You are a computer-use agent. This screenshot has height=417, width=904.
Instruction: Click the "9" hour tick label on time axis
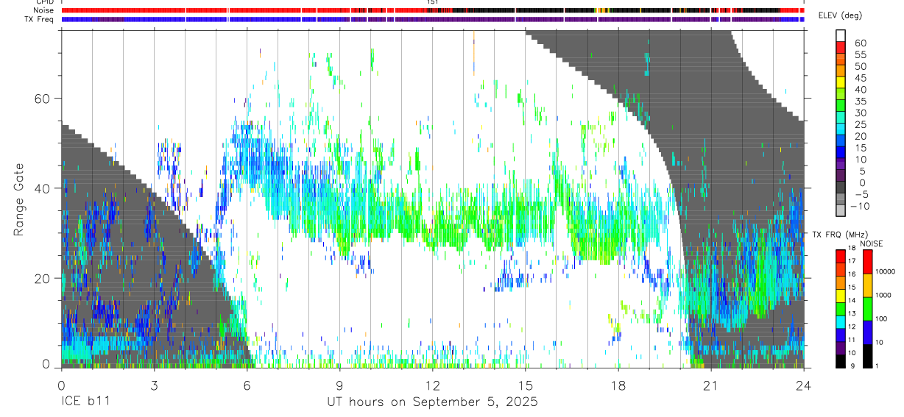(339, 385)
